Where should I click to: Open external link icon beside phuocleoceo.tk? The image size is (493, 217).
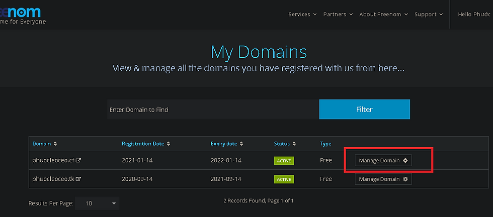coord(78,179)
